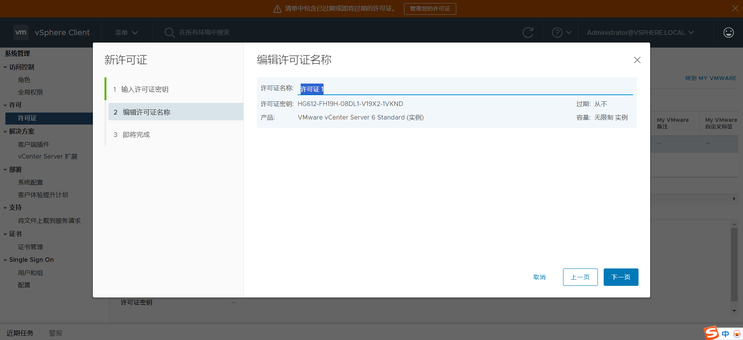Click the warning triangle icon in banner

pyautogui.click(x=277, y=9)
